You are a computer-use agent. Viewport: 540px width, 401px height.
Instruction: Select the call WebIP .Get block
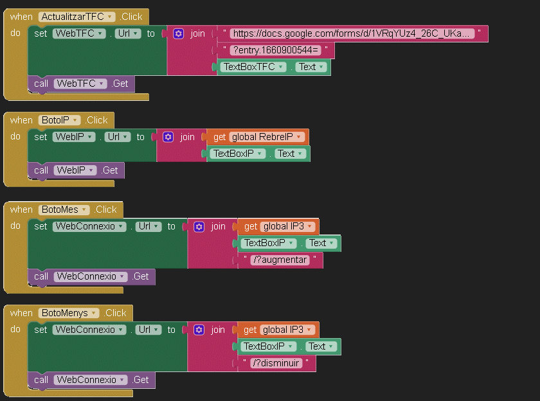(x=41, y=170)
